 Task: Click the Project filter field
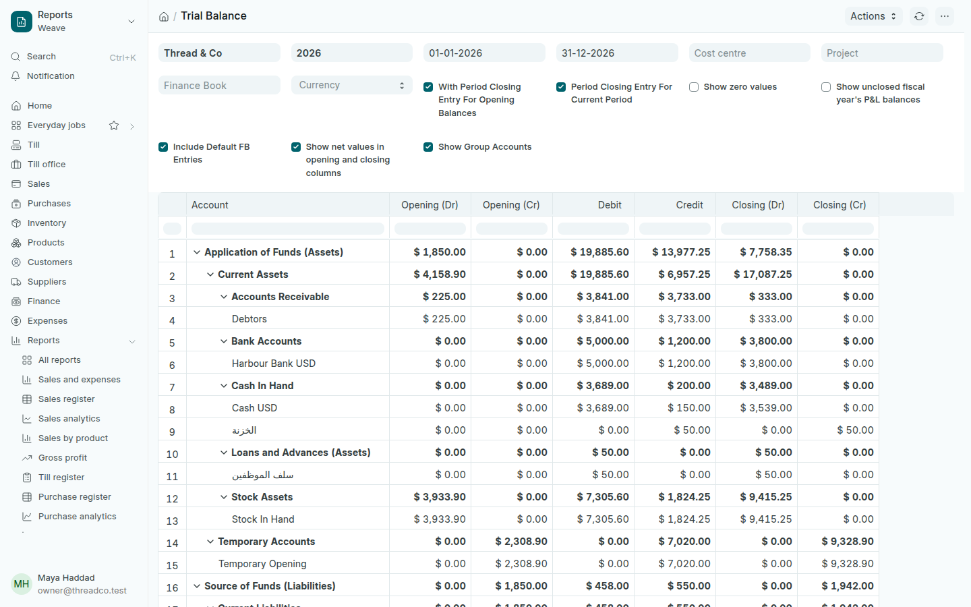(882, 53)
